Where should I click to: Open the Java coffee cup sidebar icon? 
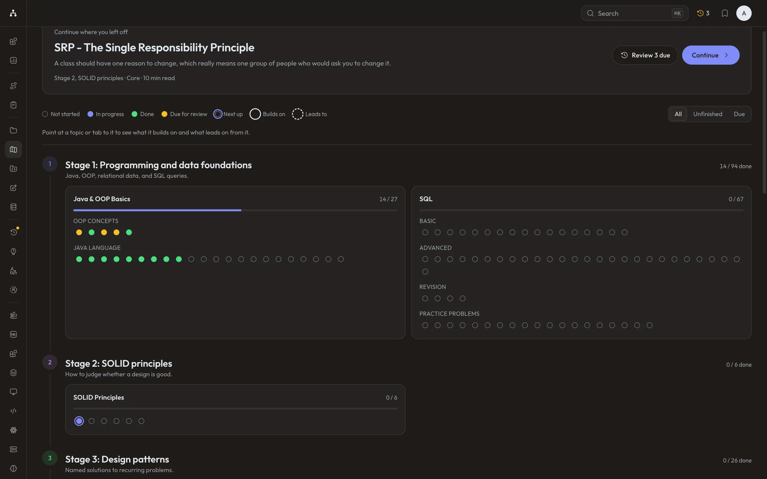pos(13,315)
